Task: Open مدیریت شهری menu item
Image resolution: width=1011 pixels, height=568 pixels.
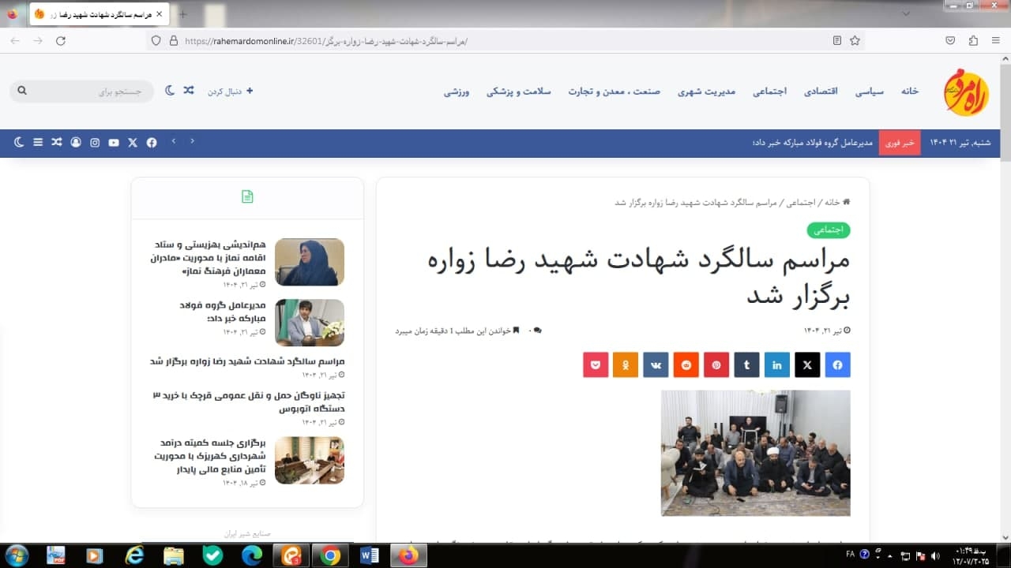Action: pyautogui.click(x=706, y=92)
